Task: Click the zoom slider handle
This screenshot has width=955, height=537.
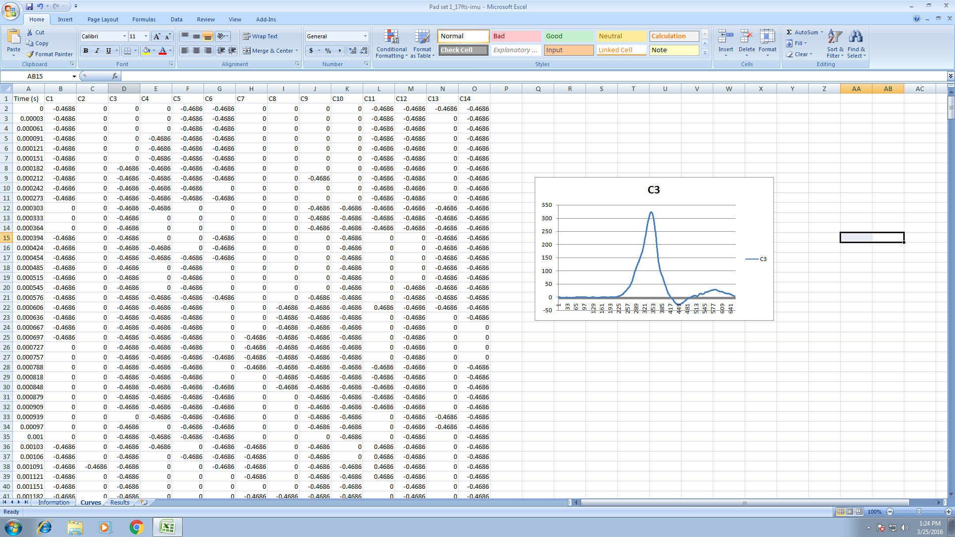Action: pos(919,512)
